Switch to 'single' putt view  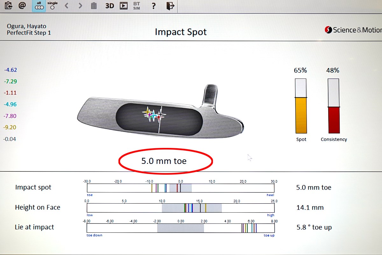click(52, 6)
